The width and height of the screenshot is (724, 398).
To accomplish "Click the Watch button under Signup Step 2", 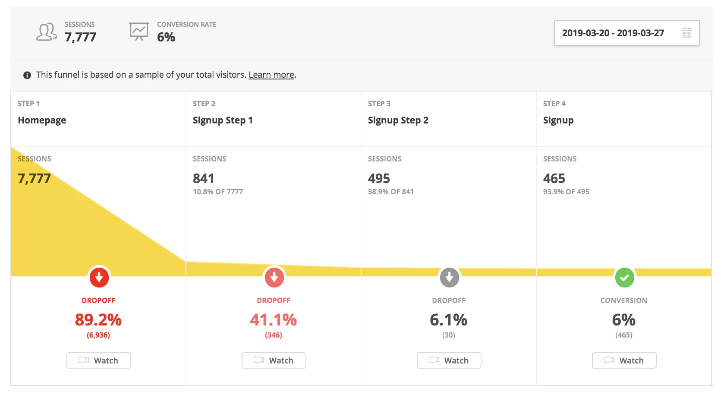I will (449, 360).
